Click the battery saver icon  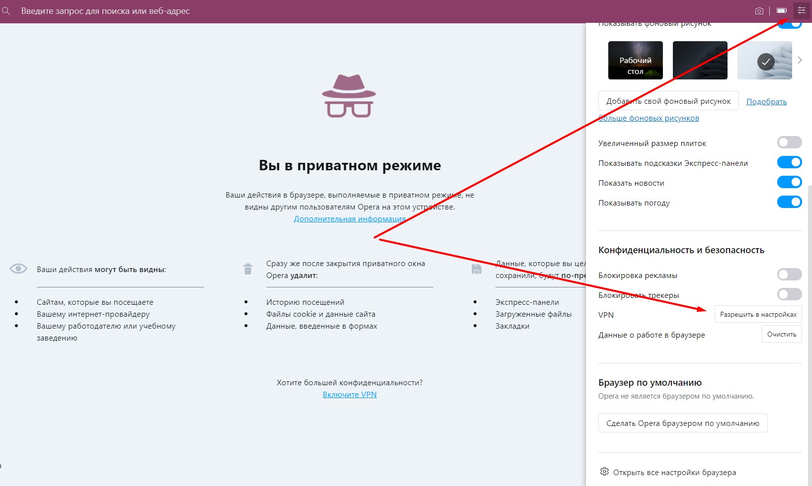[x=782, y=10]
